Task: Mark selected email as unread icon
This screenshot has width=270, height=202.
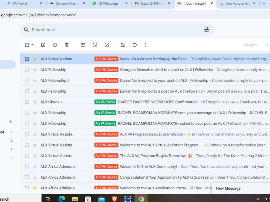Action: [x=83, y=45]
